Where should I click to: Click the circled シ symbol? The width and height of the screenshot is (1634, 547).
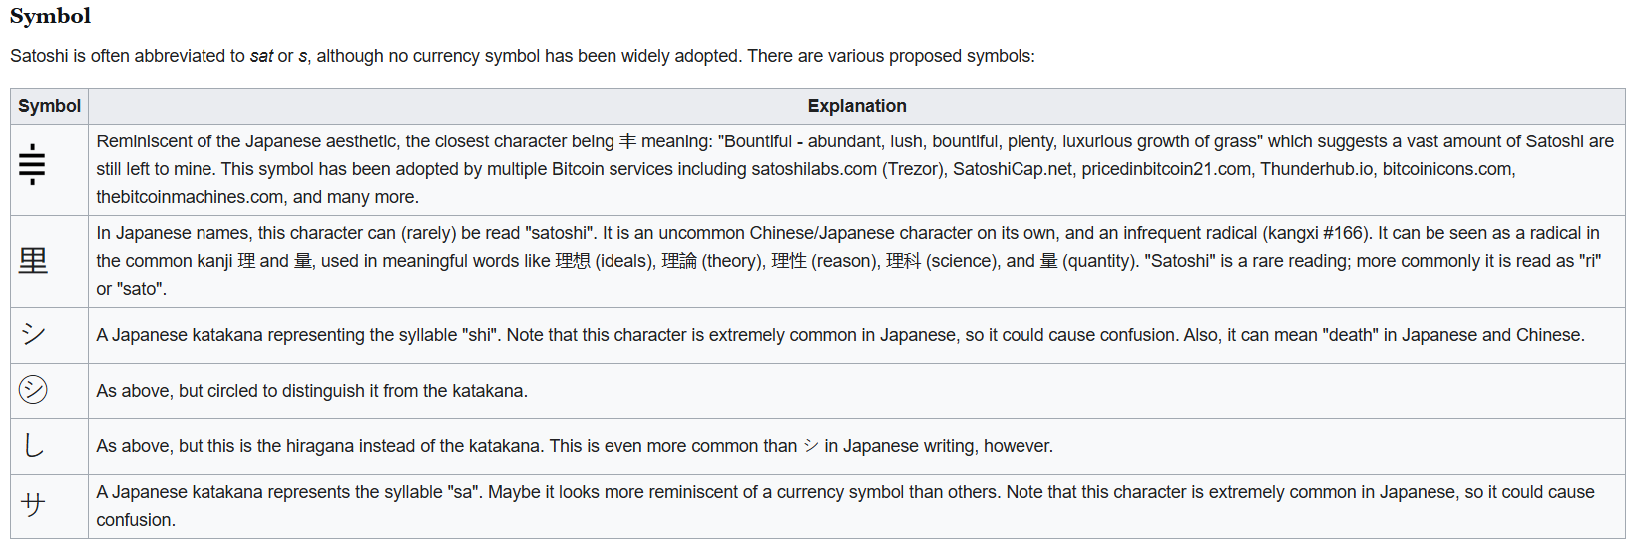tap(33, 389)
